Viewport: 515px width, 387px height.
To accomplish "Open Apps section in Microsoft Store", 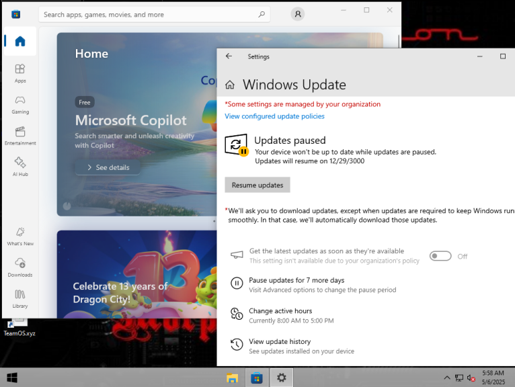I will click(x=20, y=73).
